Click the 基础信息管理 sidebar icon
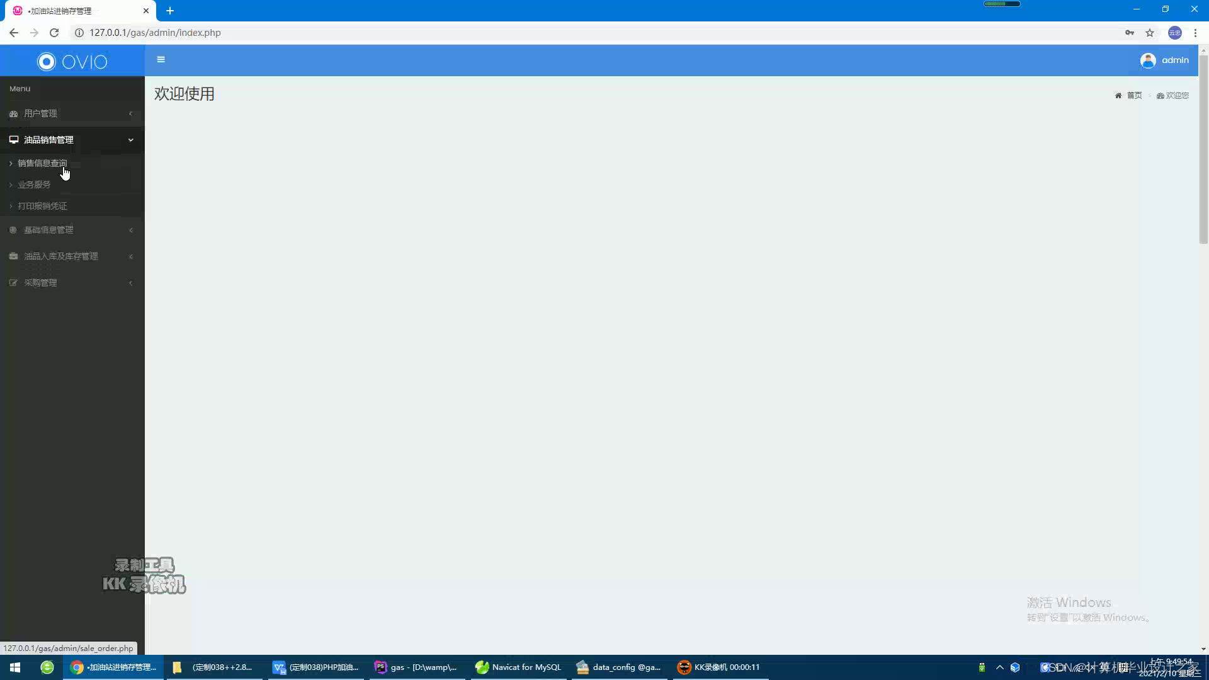This screenshot has height=680, width=1209. click(x=13, y=230)
